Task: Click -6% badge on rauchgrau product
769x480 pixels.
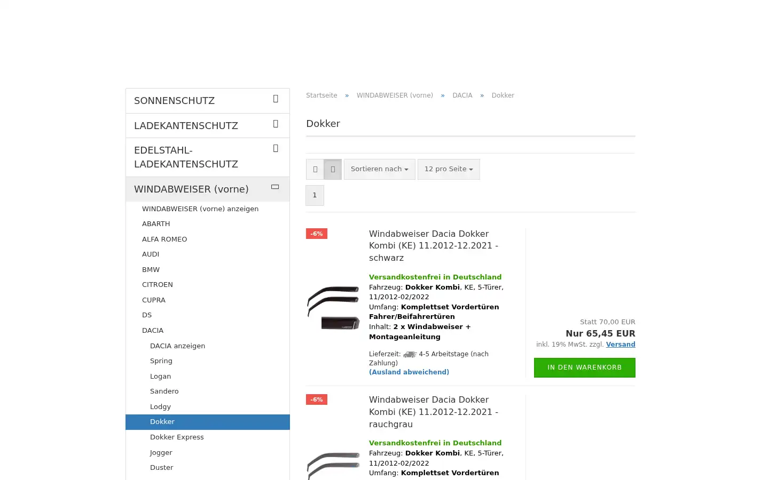Action: tap(317, 399)
